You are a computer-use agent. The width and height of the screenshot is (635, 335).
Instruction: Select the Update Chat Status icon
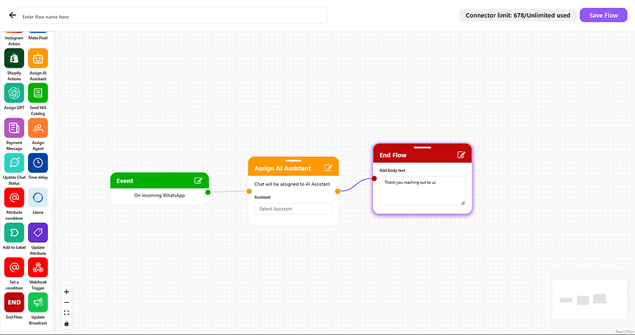(x=14, y=163)
